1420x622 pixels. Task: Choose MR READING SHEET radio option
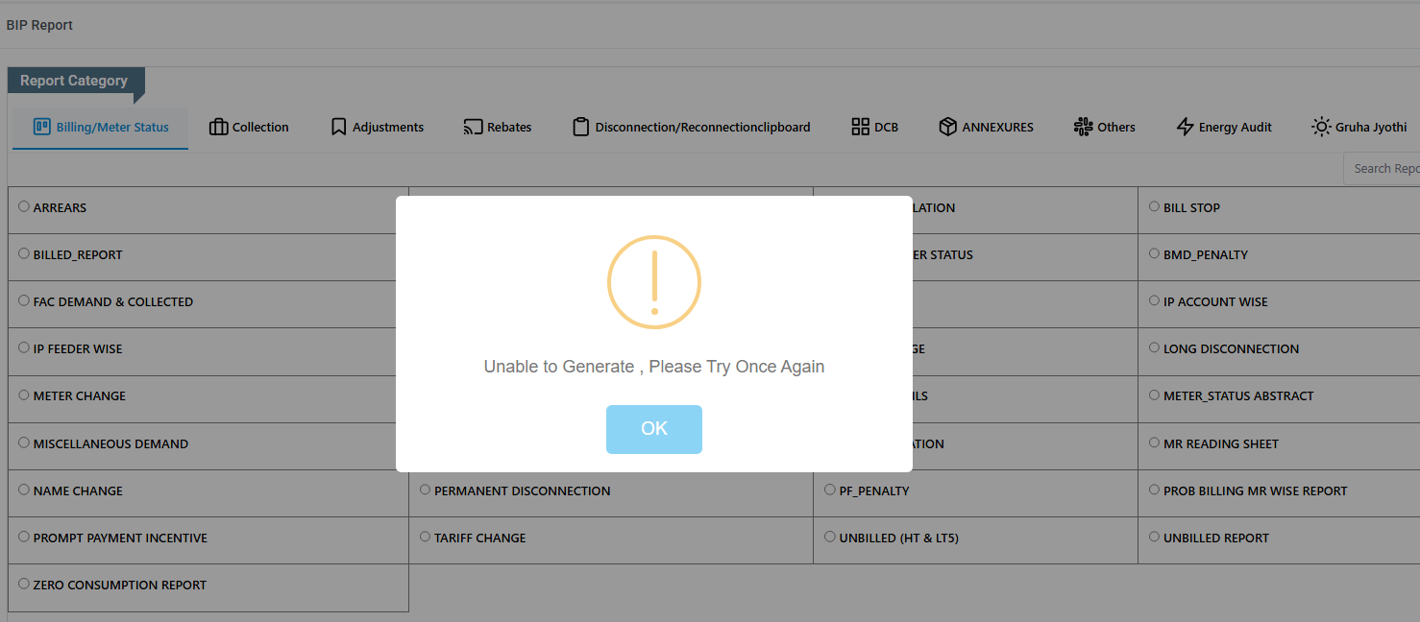1155,443
